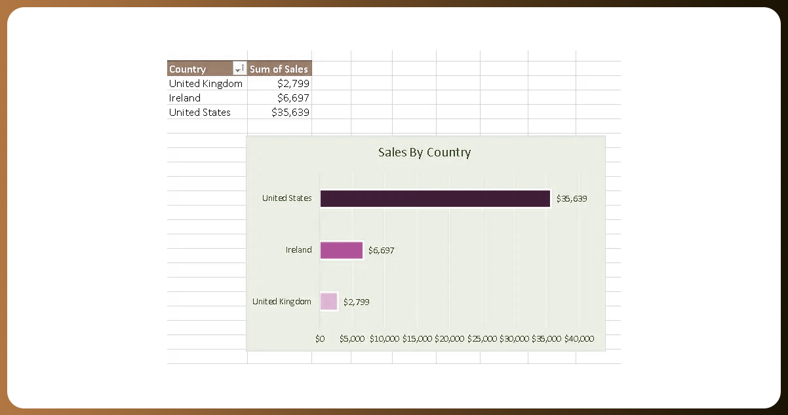Select the magenta Ireland bar
The image size is (788, 415).
coord(341,250)
